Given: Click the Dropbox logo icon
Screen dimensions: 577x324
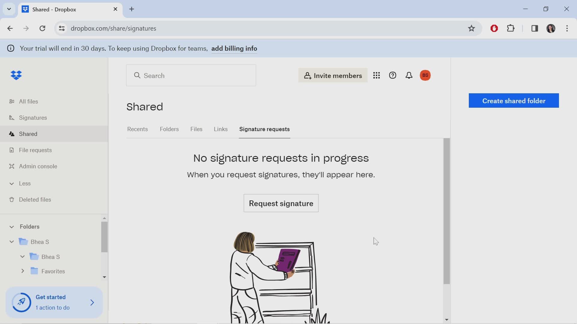Looking at the screenshot, I should point(16,75).
